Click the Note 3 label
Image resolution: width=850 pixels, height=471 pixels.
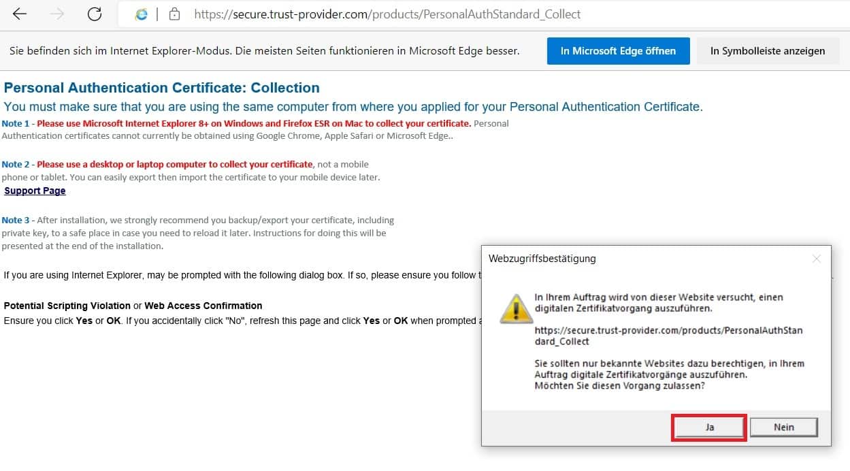coord(16,221)
